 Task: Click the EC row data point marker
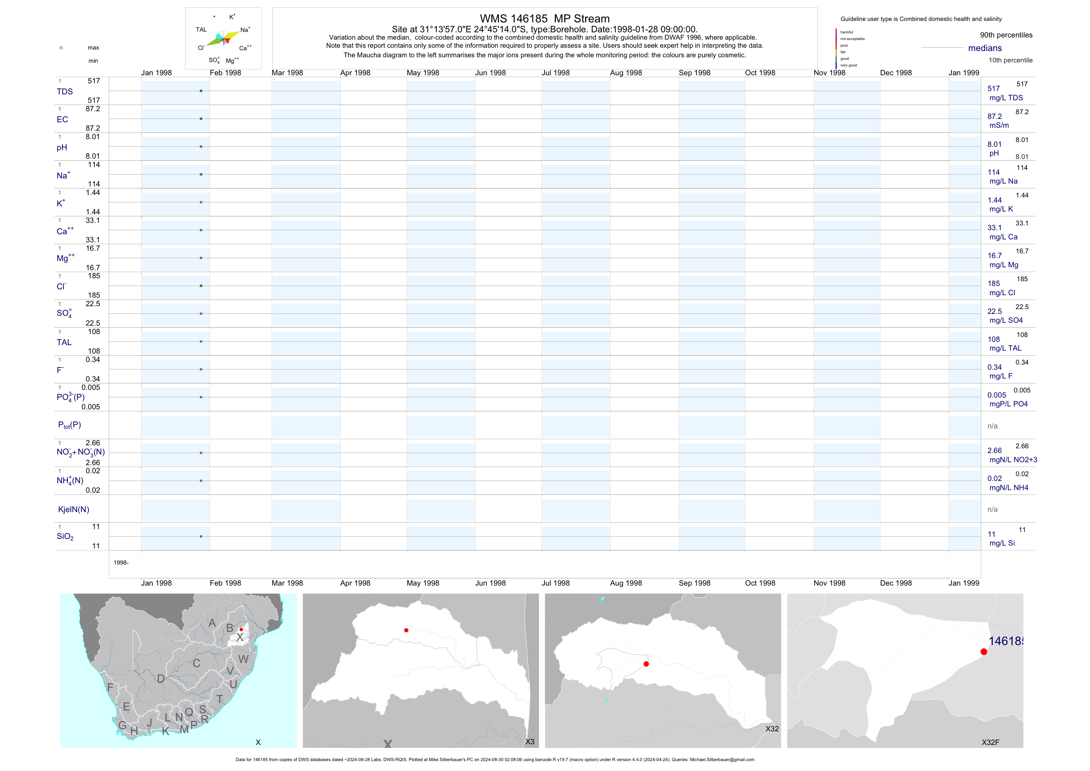tap(201, 119)
